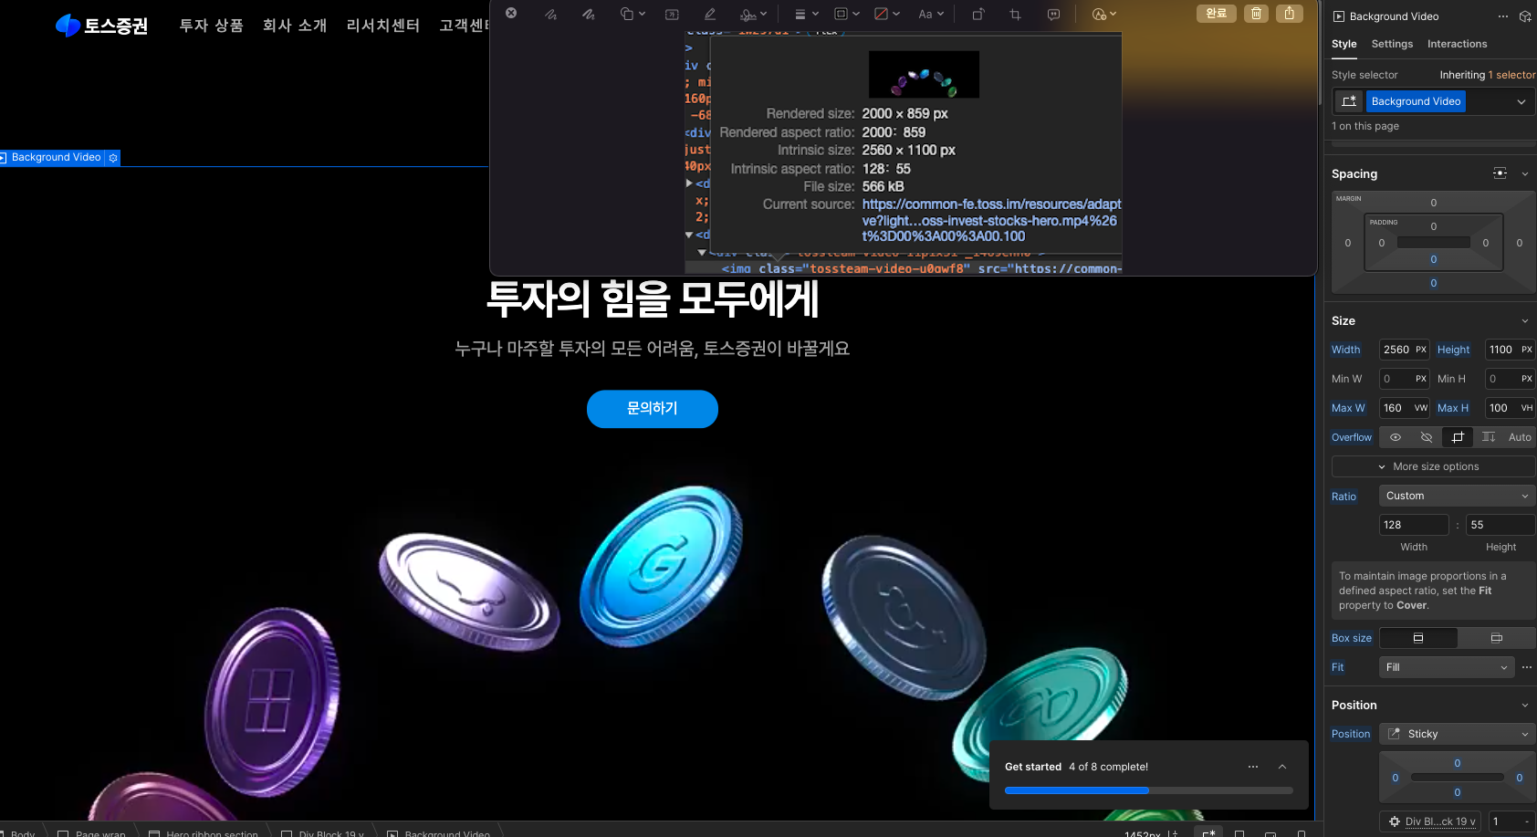The height and width of the screenshot is (837, 1537).
Task: Open the Aa text style menu
Action: pos(931,14)
